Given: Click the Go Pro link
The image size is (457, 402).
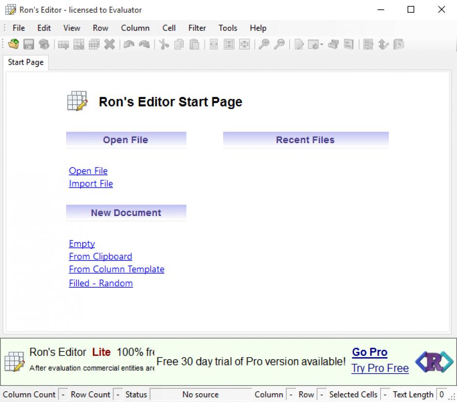Looking at the screenshot, I should tap(369, 352).
